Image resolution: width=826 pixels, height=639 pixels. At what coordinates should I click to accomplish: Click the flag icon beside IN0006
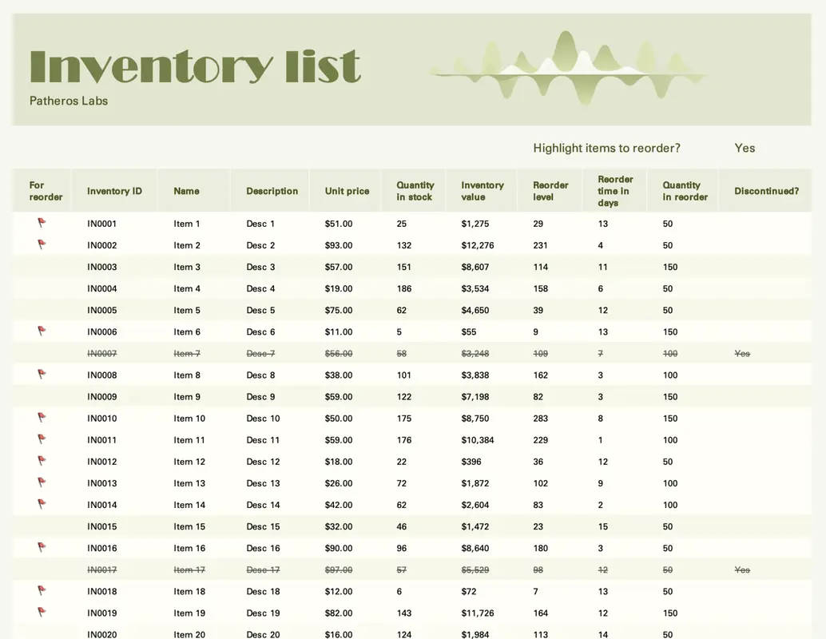point(42,331)
